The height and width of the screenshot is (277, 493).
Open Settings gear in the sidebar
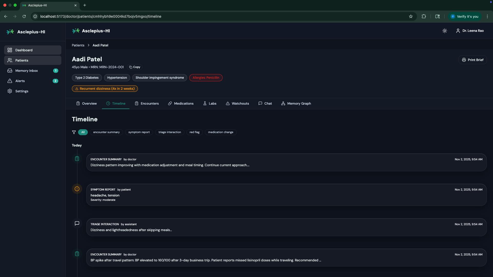click(22, 91)
